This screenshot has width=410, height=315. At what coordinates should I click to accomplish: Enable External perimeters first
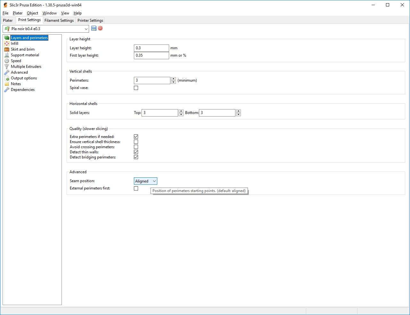[136, 188]
